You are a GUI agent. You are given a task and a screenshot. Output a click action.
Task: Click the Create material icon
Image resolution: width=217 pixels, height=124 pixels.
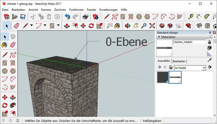click(x=209, y=48)
